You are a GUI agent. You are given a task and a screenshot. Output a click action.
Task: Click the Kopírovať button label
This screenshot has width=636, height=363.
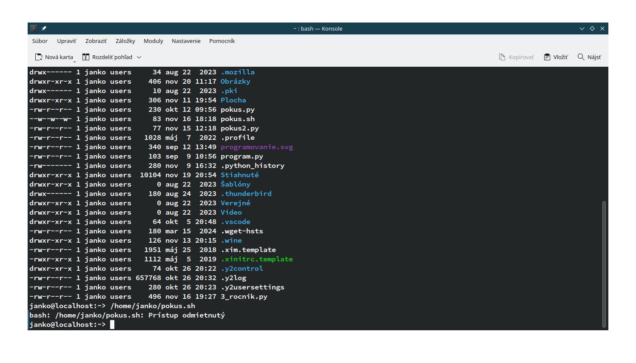click(522, 57)
